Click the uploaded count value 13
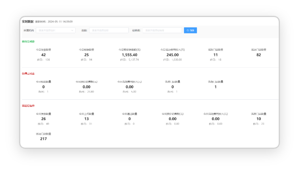Screen dimensions: 299x171 [87, 119]
